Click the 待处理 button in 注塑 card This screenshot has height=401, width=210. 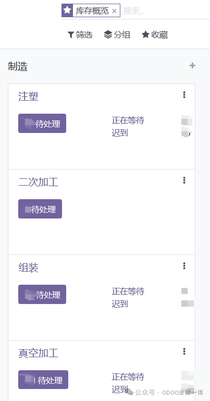tap(42, 123)
